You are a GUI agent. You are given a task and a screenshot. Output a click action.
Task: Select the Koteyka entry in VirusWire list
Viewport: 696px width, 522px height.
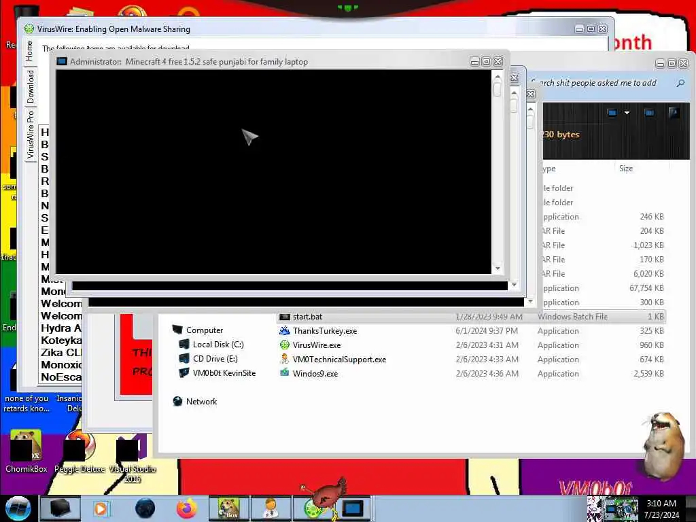pyautogui.click(x=61, y=341)
